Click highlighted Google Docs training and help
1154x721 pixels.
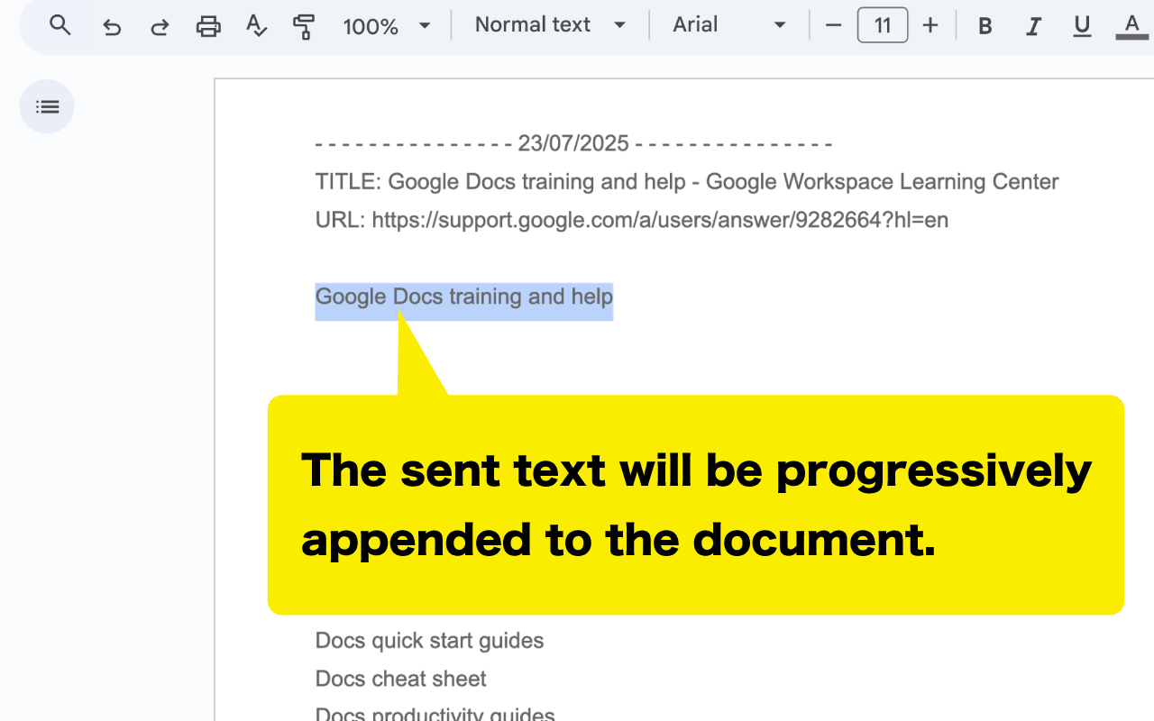pyautogui.click(x=464, y=297)
